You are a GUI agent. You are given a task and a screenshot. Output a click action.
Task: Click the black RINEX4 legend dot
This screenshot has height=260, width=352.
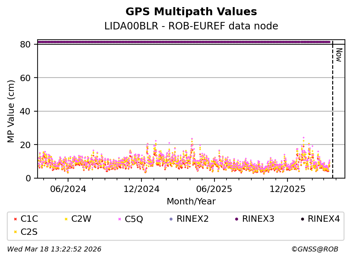[x=302, y=219]
